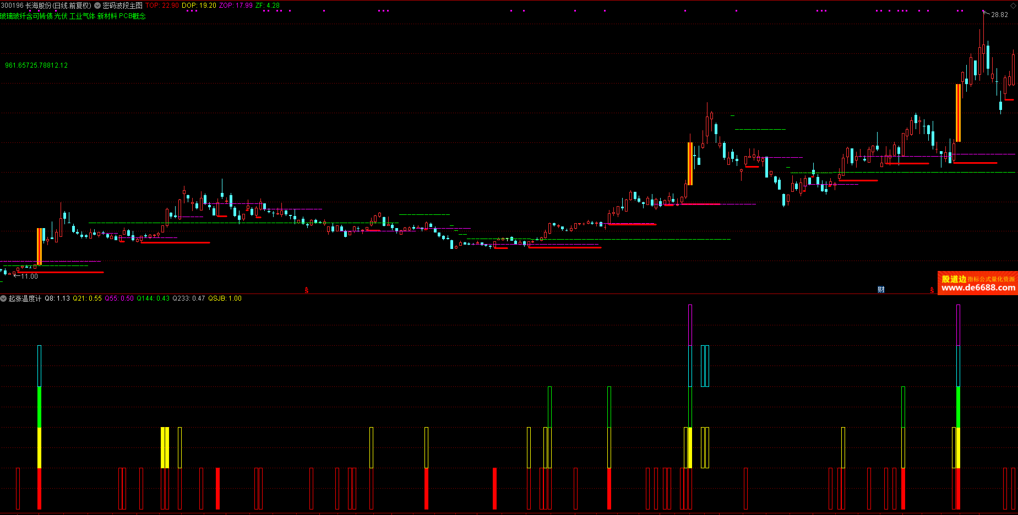Click the ZF: 4.28 value
The width and height of the screenshot is (1018, 515).
[x=268, y=5]
